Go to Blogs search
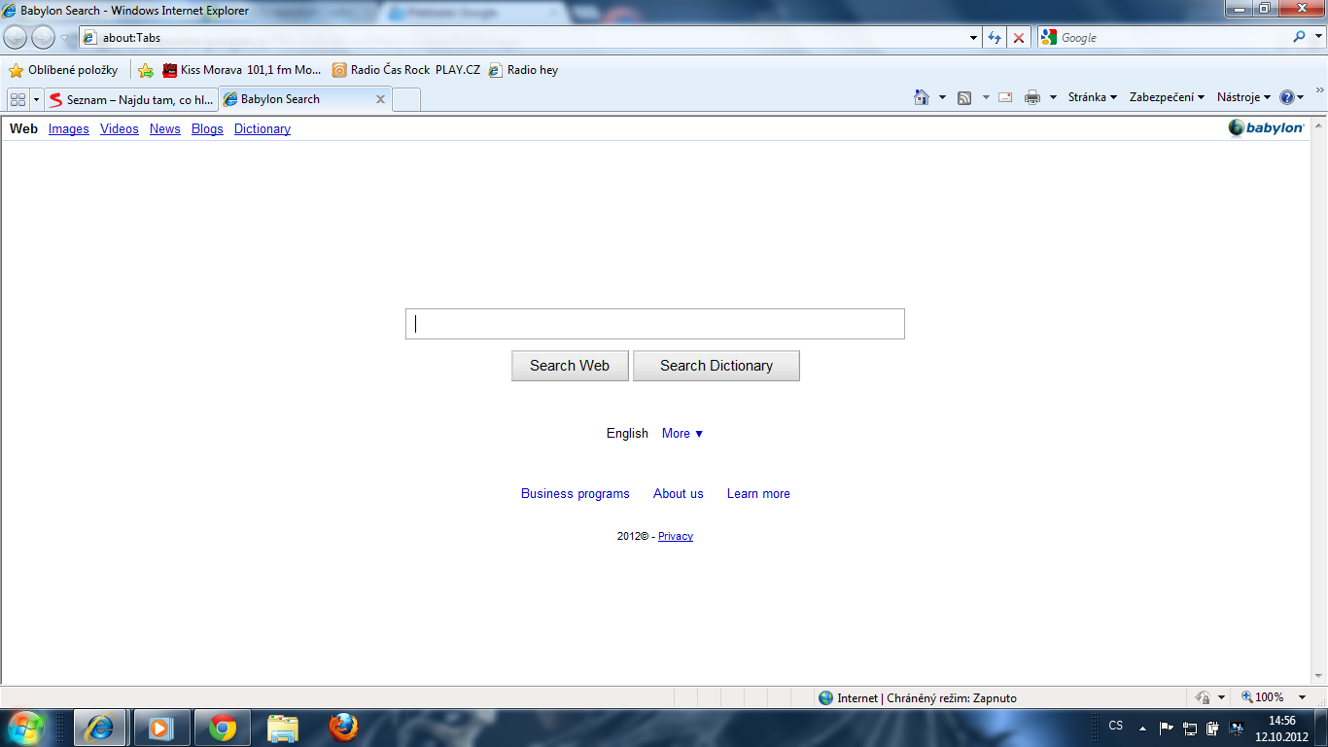Image resolution: width=1328 pixels, height=747 pixels. pos(207,128)
